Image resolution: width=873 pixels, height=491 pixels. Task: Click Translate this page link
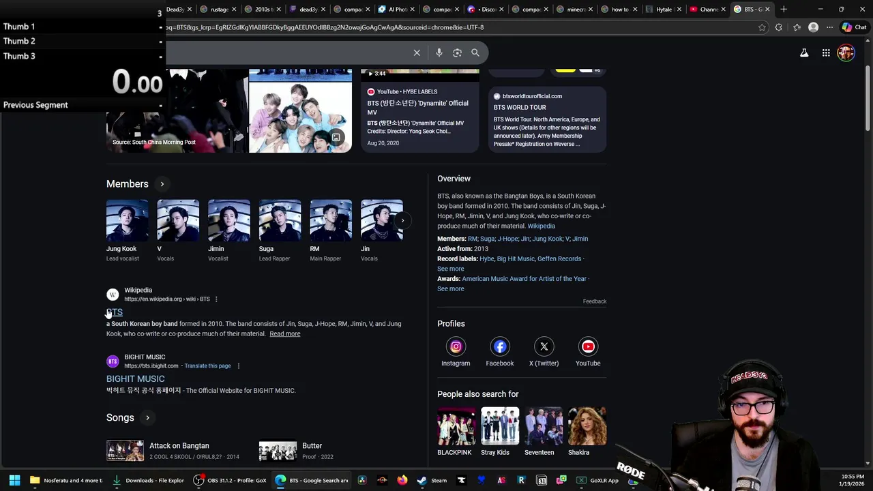point(207,366)
